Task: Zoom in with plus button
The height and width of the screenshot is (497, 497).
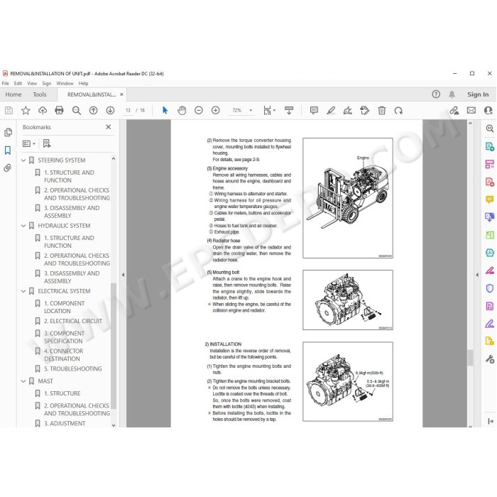Action: point(216,110)
